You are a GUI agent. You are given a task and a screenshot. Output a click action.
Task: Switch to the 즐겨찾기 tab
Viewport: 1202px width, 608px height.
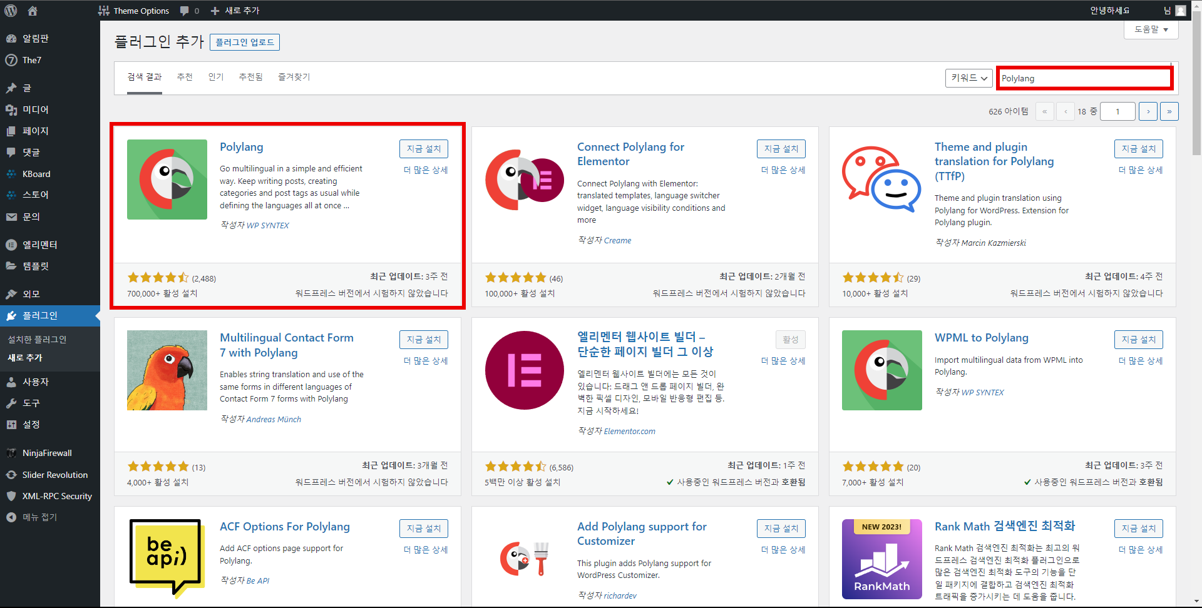click(x=294, y=77)
